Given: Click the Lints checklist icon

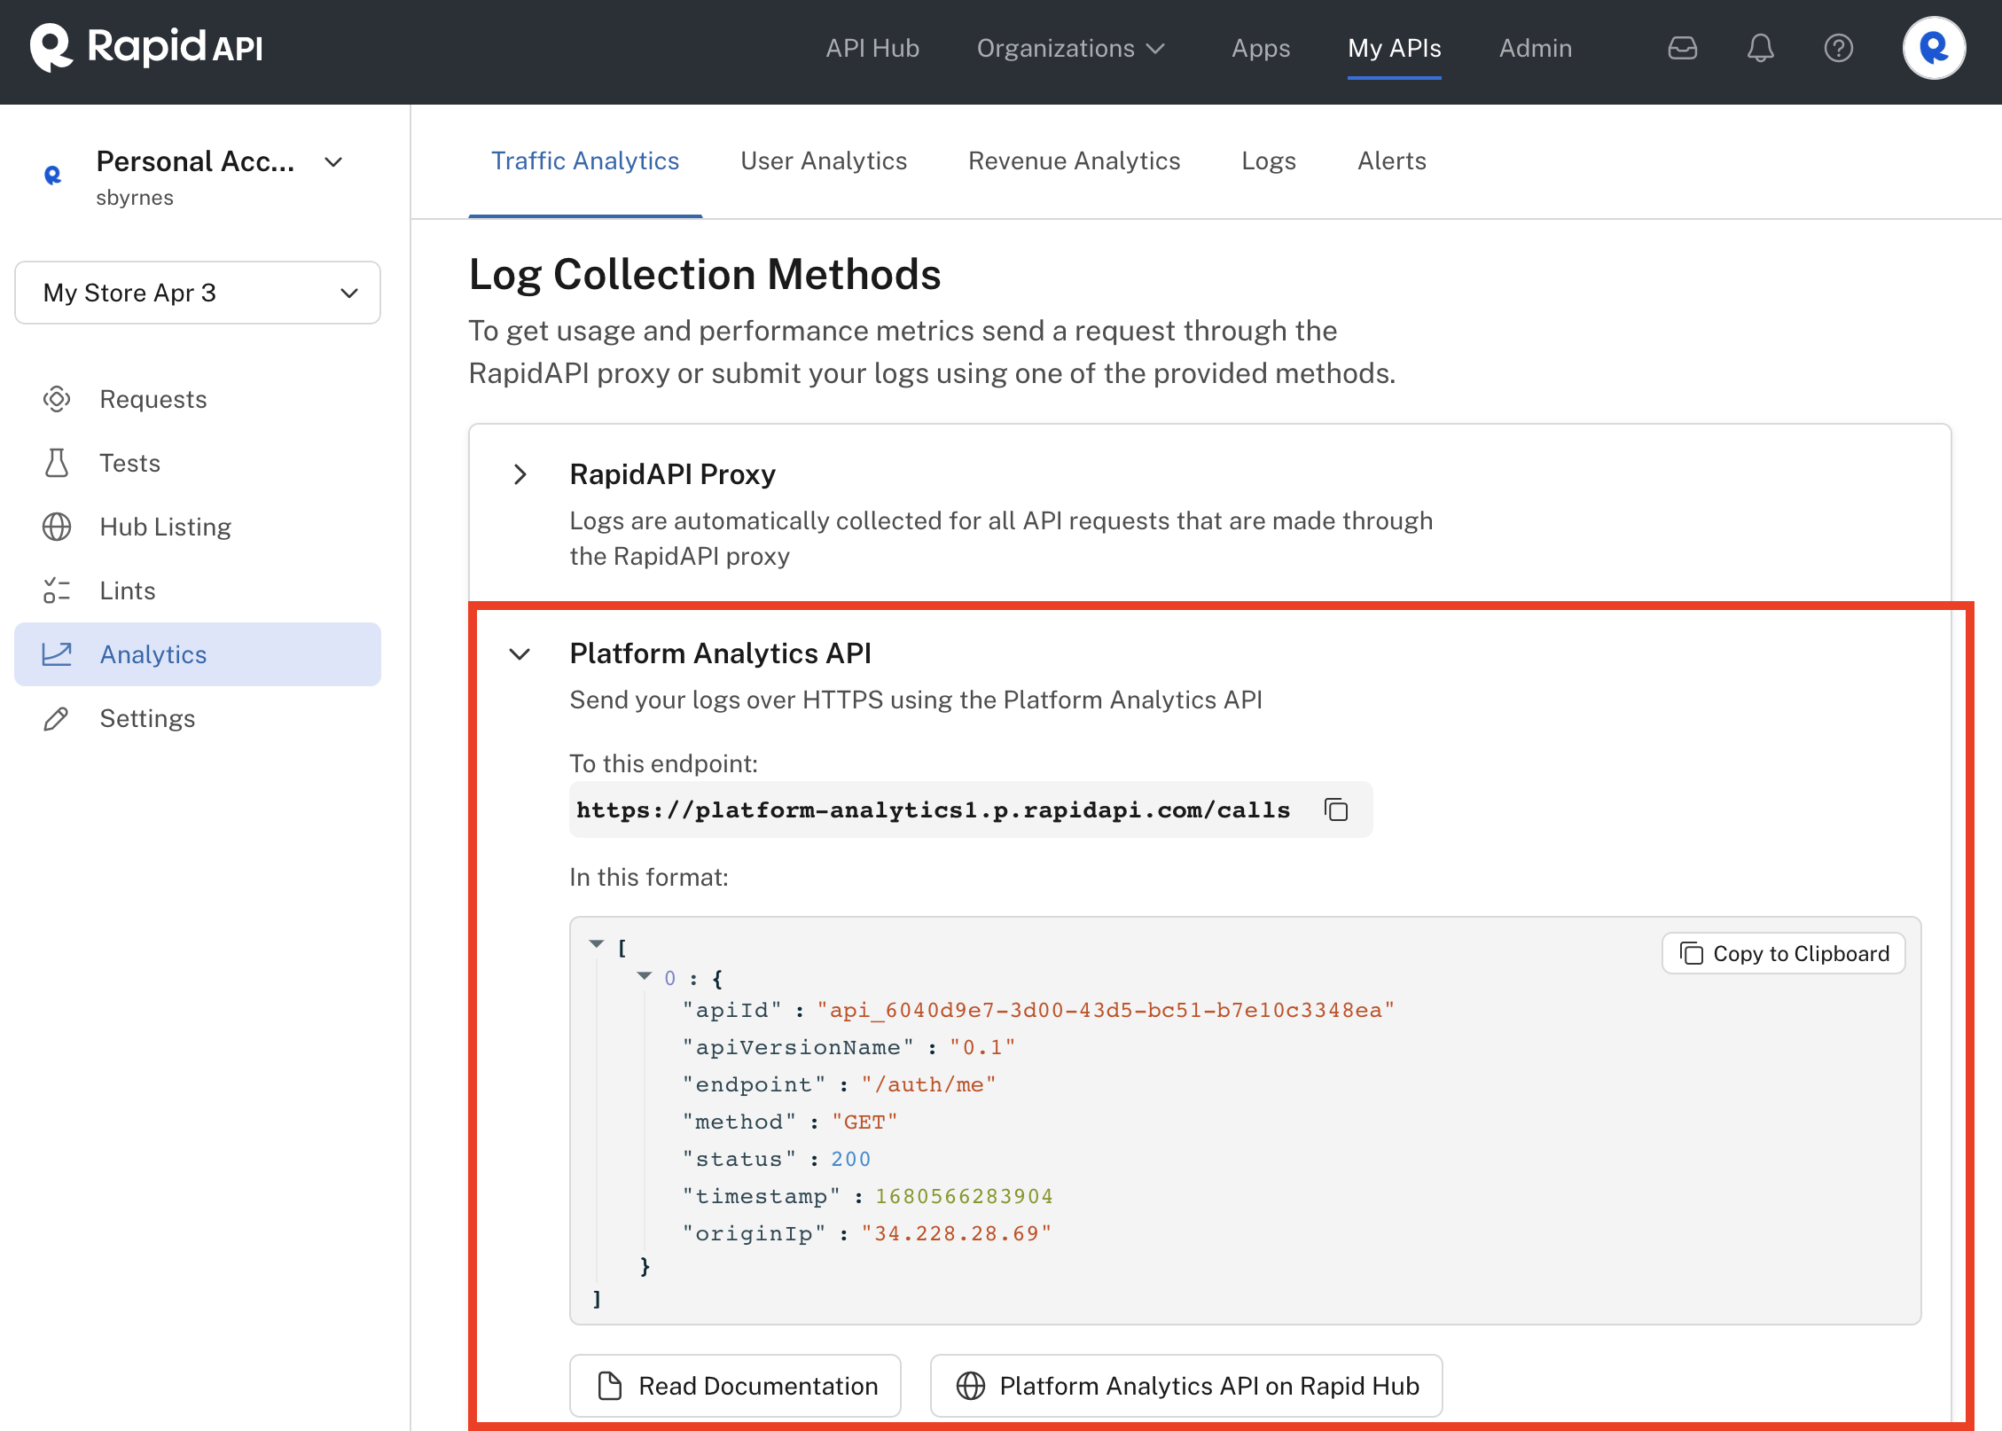Looking at the screenshot, I should [x=57, y=590].
